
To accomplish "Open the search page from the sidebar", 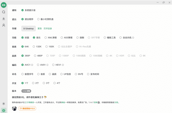I will (4, 12).
